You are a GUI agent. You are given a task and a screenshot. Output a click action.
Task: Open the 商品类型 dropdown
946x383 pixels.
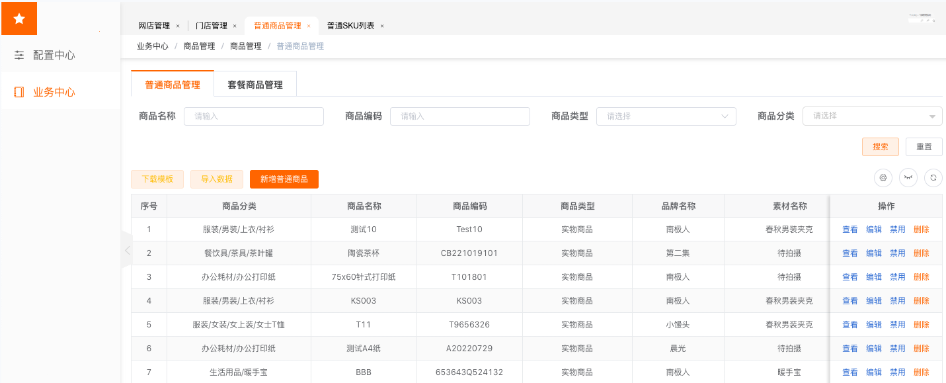coord(666,116)
